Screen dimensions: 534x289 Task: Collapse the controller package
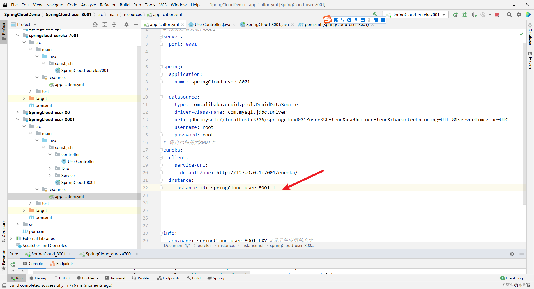(50, 154)
